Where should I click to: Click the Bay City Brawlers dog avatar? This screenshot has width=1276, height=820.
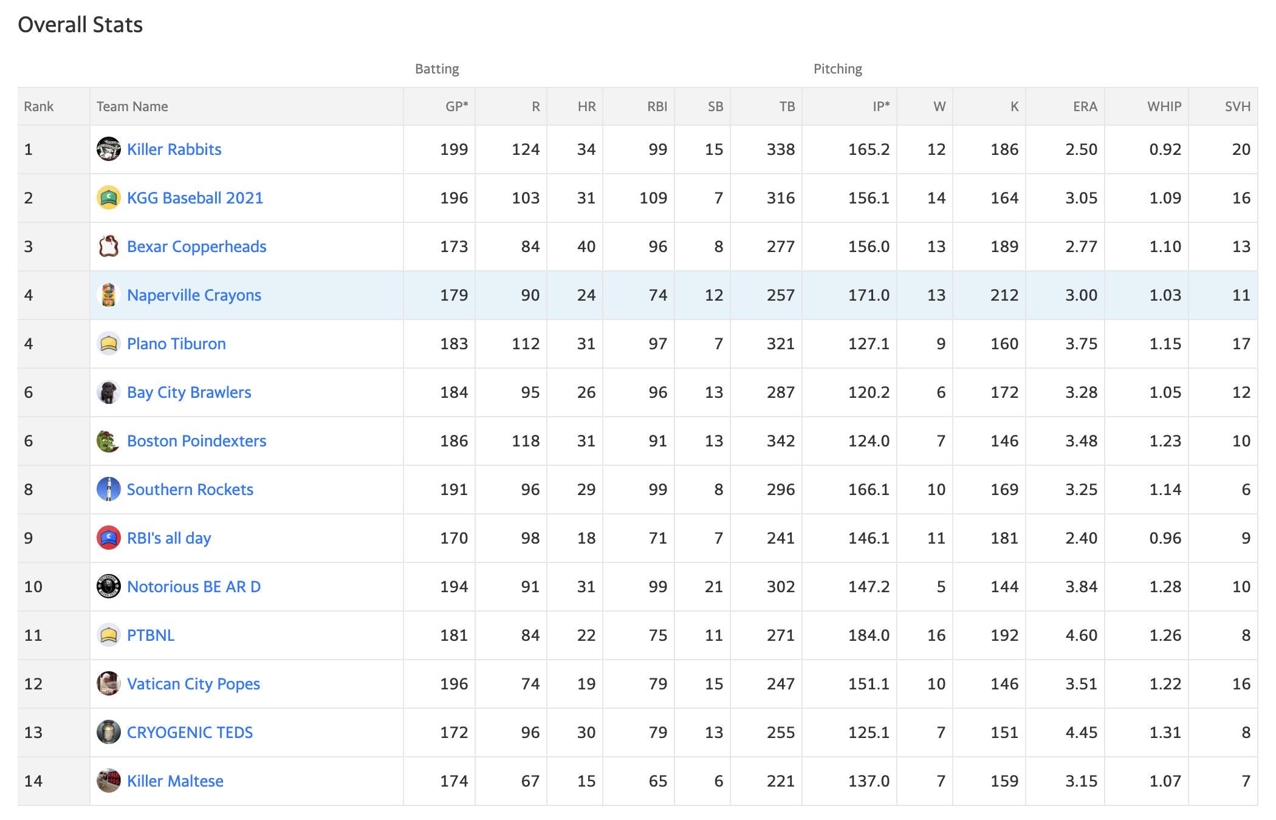tap(108, 392)
